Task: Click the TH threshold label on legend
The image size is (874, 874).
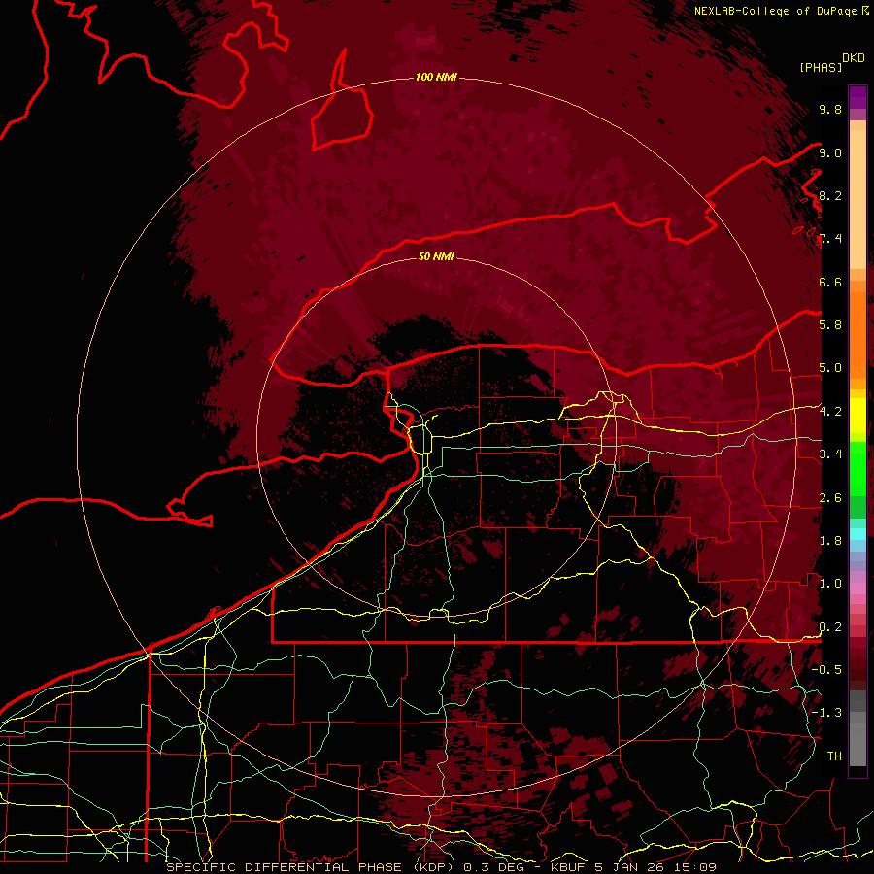Action: coord(834,756)
